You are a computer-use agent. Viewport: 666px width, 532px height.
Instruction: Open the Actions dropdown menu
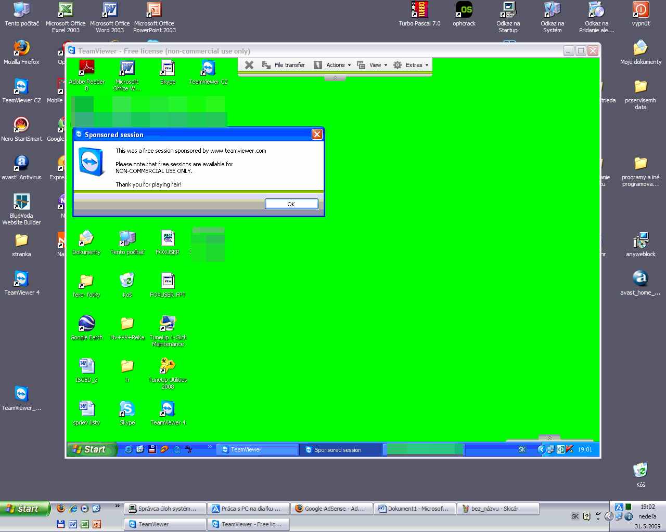point(332,65)
